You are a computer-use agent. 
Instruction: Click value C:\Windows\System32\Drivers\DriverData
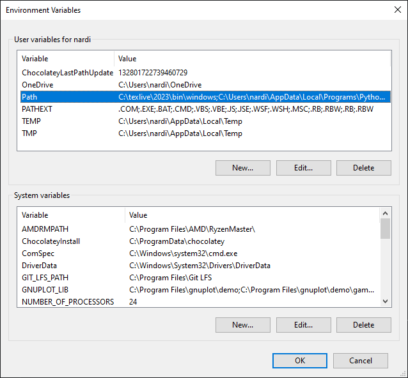pos(200,266)
